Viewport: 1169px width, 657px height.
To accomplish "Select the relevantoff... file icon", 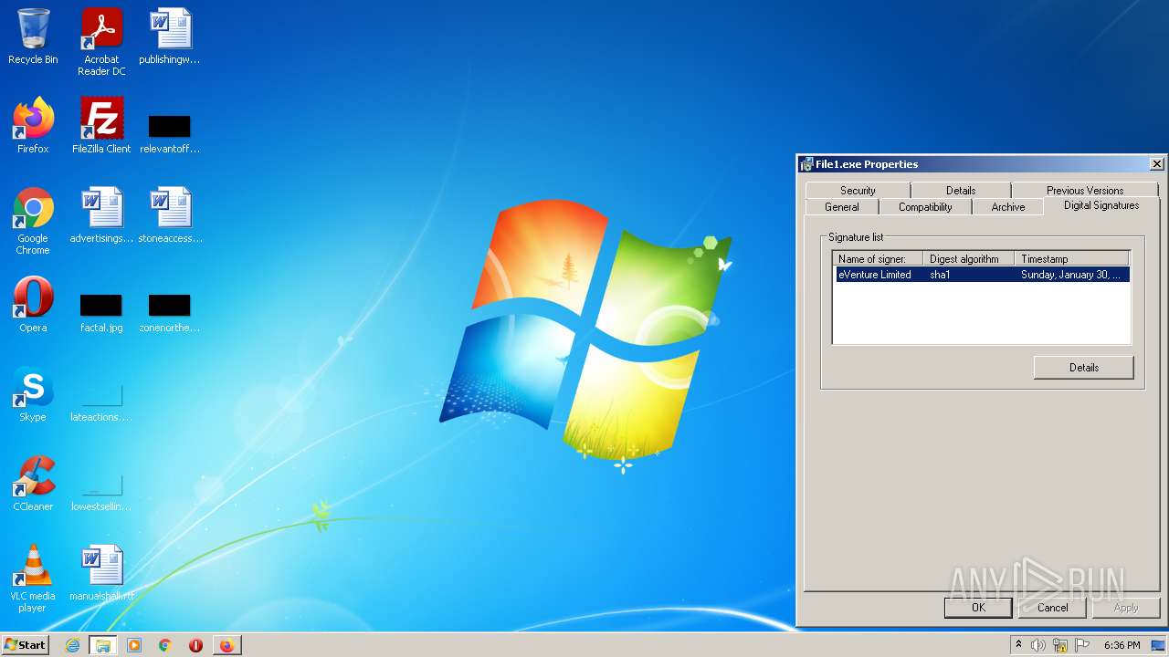I will point(170,133).
